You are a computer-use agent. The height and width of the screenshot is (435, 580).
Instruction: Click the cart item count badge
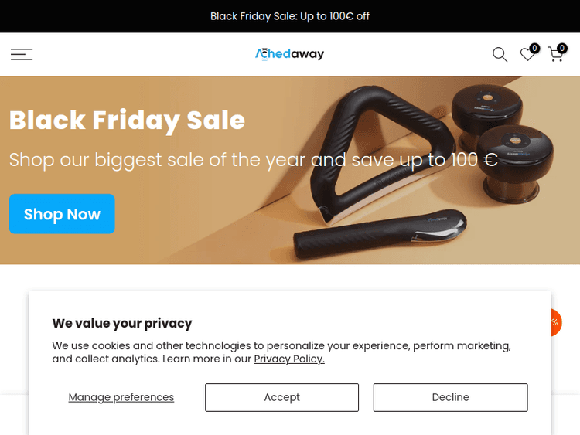click(x=562, y=48)
